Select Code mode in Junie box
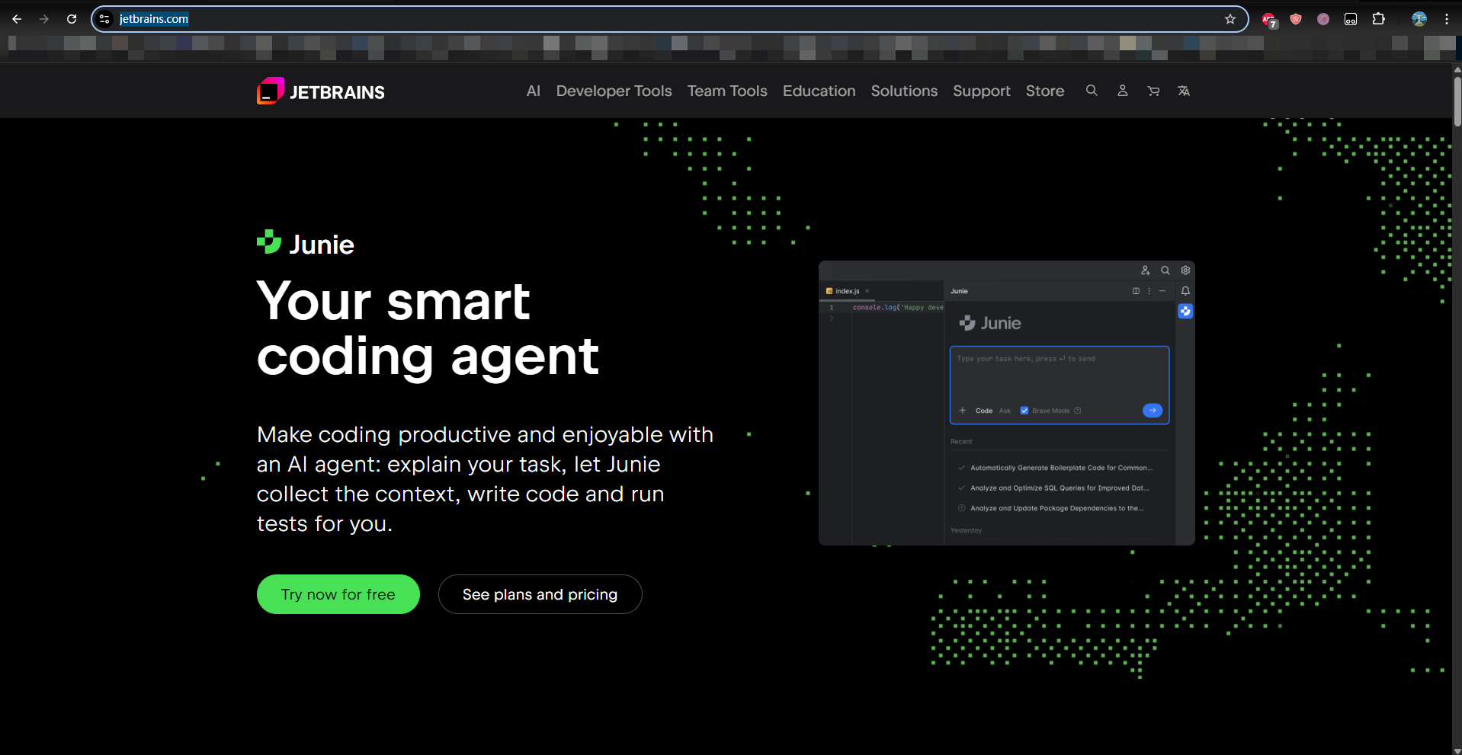This screenshot has height=755, width=1462. 984,411
